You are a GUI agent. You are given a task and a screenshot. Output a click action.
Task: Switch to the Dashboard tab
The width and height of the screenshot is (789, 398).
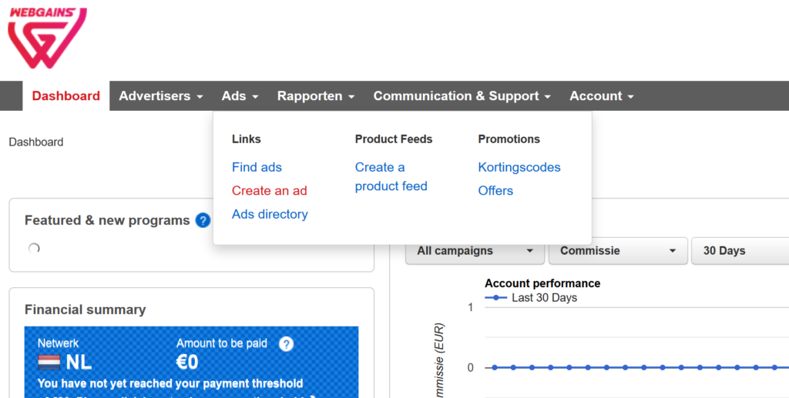click(66, 96)
